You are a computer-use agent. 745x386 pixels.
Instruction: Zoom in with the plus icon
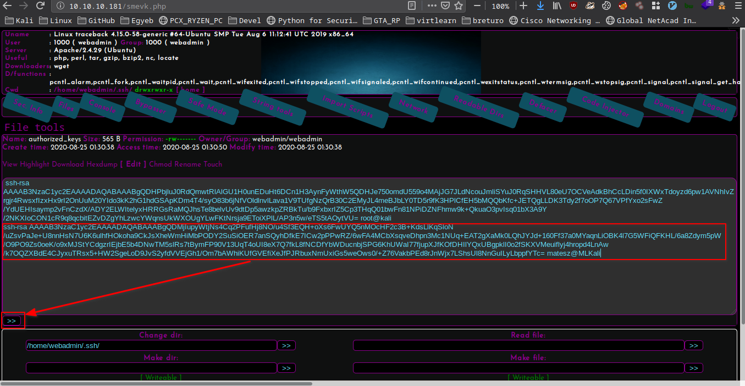coord(523,6)
